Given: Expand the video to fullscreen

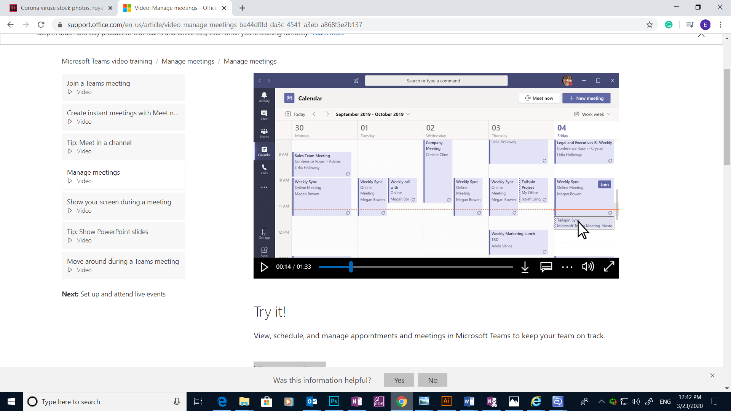Looking at the screenshot, I should coord(609,267).
